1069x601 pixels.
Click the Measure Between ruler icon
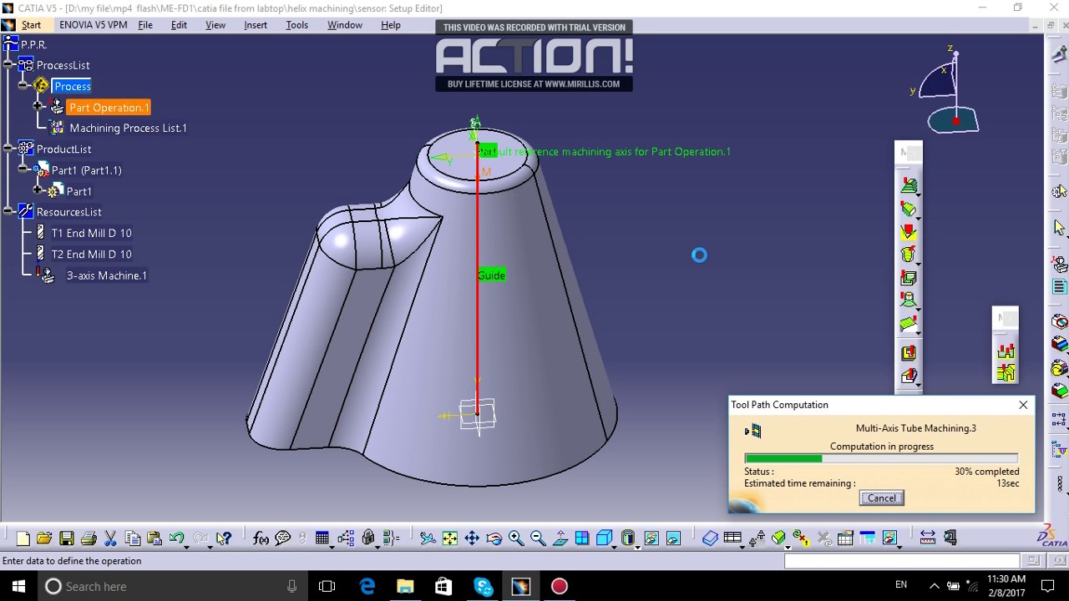tap(927, 538)
